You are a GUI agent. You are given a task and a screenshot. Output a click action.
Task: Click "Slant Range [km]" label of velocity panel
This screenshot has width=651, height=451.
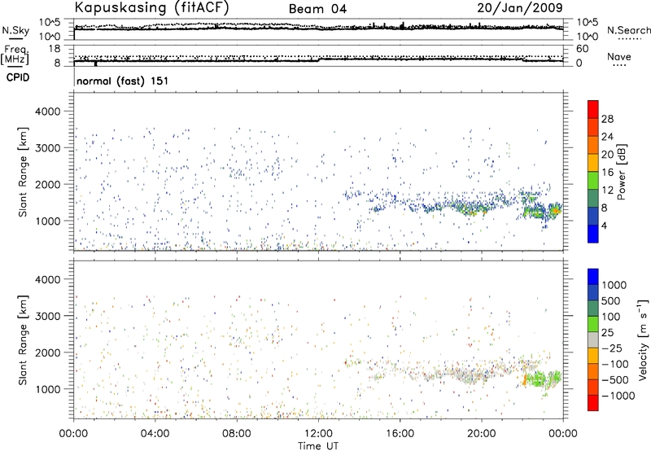pyautogui.click(x=23, y=340)
